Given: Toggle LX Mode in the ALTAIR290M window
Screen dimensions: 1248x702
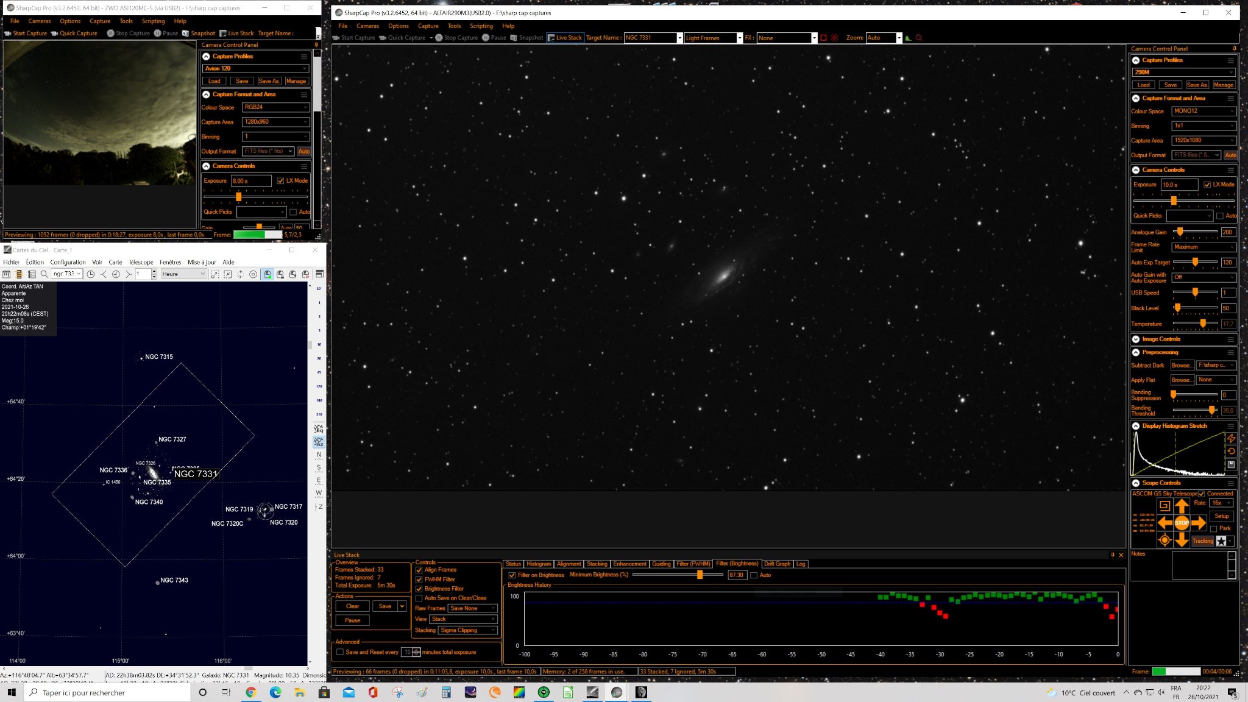Looking at the screenshot, I should [x=1207, y=185].
